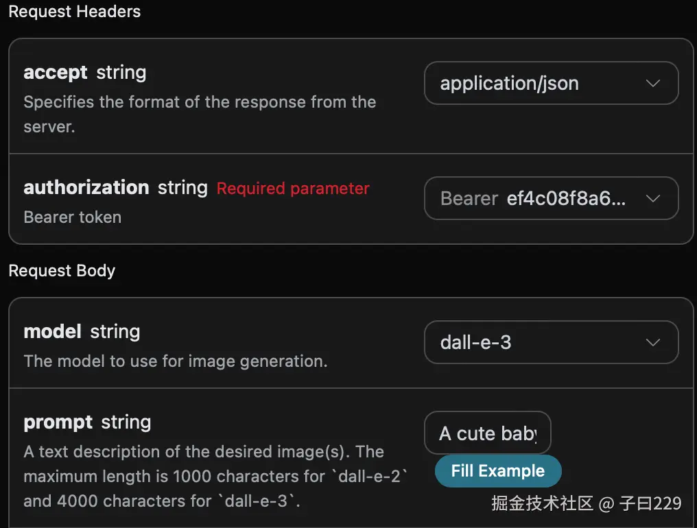The image size is (697, 528).
Task: Click the model description about image generation
Action: pyautogui.click(x=175, y=361)
